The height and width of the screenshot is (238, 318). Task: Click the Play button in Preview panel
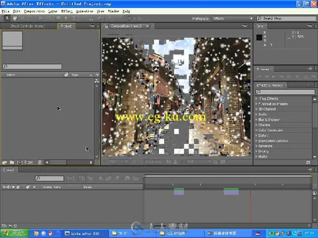pyautogui.click(x=274, y=76)
